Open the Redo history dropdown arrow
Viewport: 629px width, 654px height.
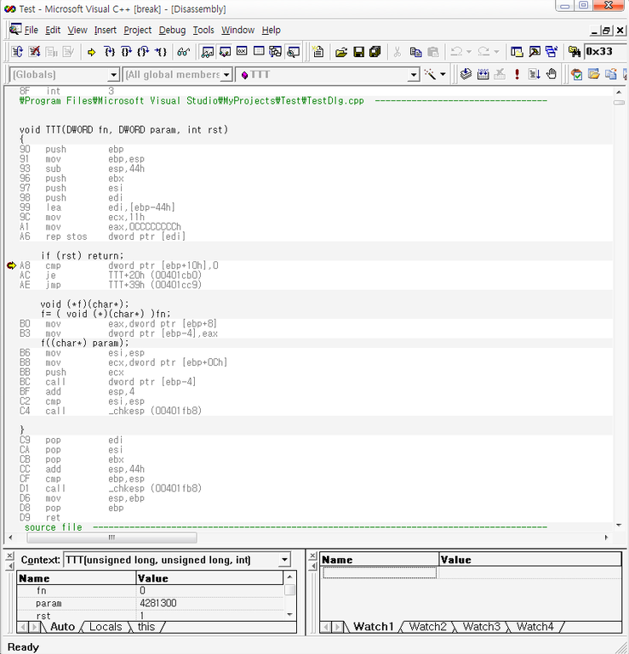tap(496, 52)
